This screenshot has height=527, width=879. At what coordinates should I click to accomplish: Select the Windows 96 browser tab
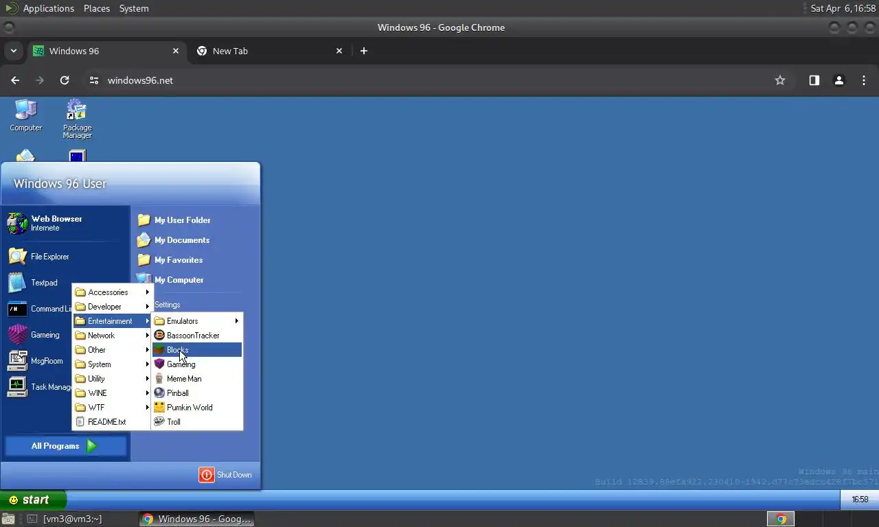[x=106, y=51]
